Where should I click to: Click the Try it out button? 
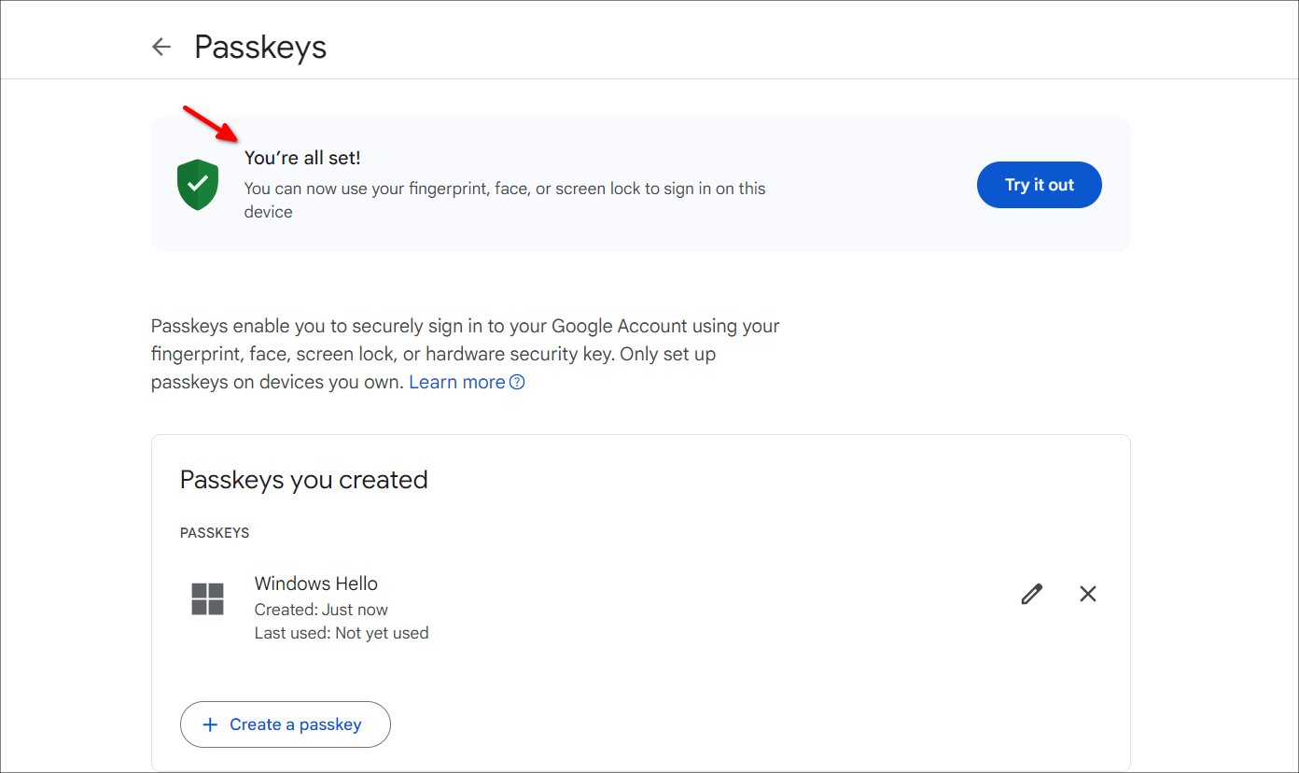(x=1040, y=185)
